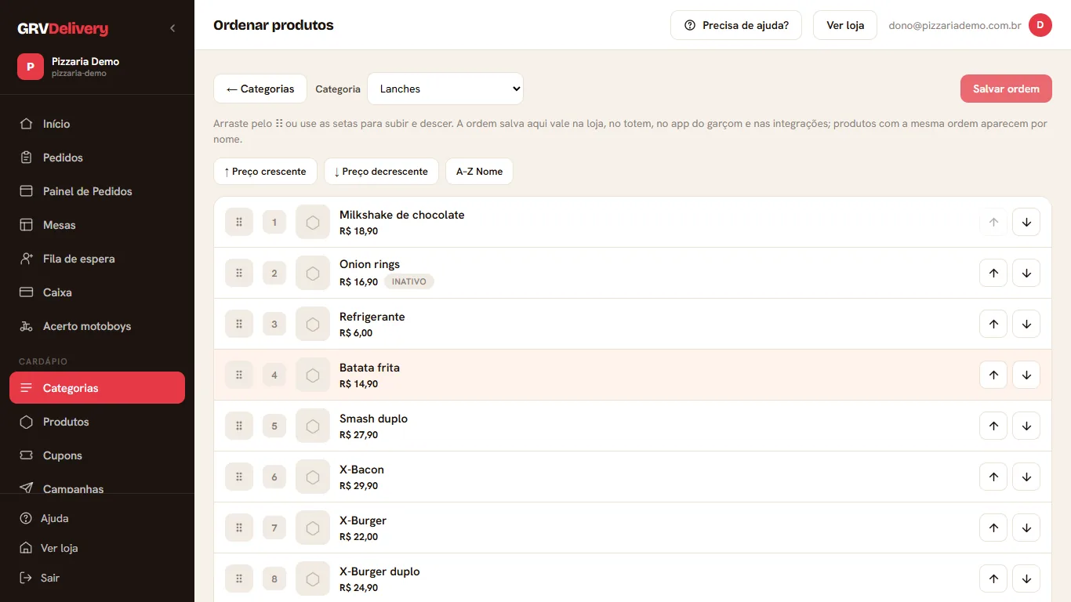Image resolution: width=1071 pixels, height=602 pixels.
Task: Sort by Preço crescente
Action: (x=265, y=172)
